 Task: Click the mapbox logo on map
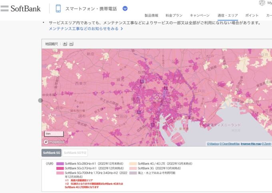tap(54, 142)
